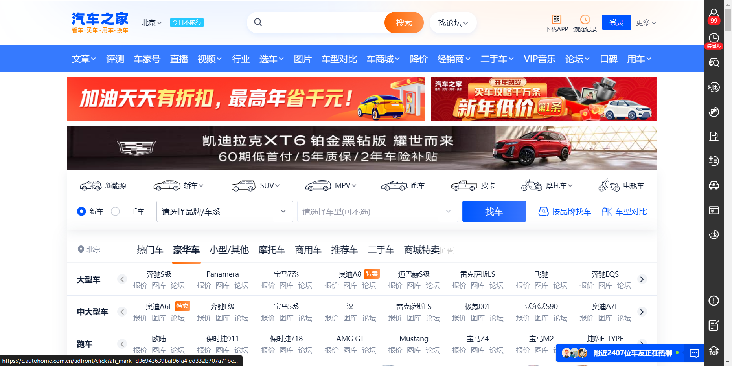Open sidebar user profile icon with 99 badge
Screen dimensions: 732x366
pos(714,16)
